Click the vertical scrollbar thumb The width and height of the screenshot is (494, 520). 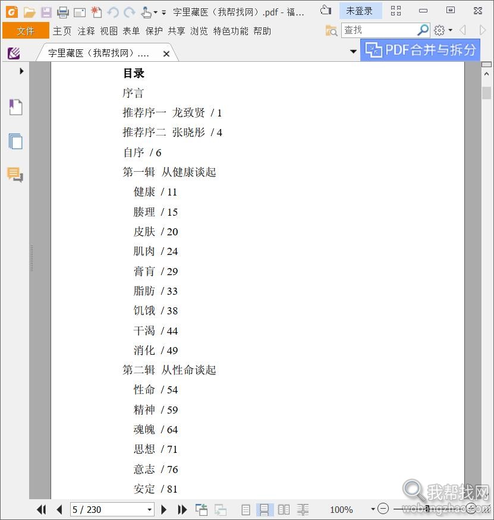pyautogui.click(x=486, y=93)
